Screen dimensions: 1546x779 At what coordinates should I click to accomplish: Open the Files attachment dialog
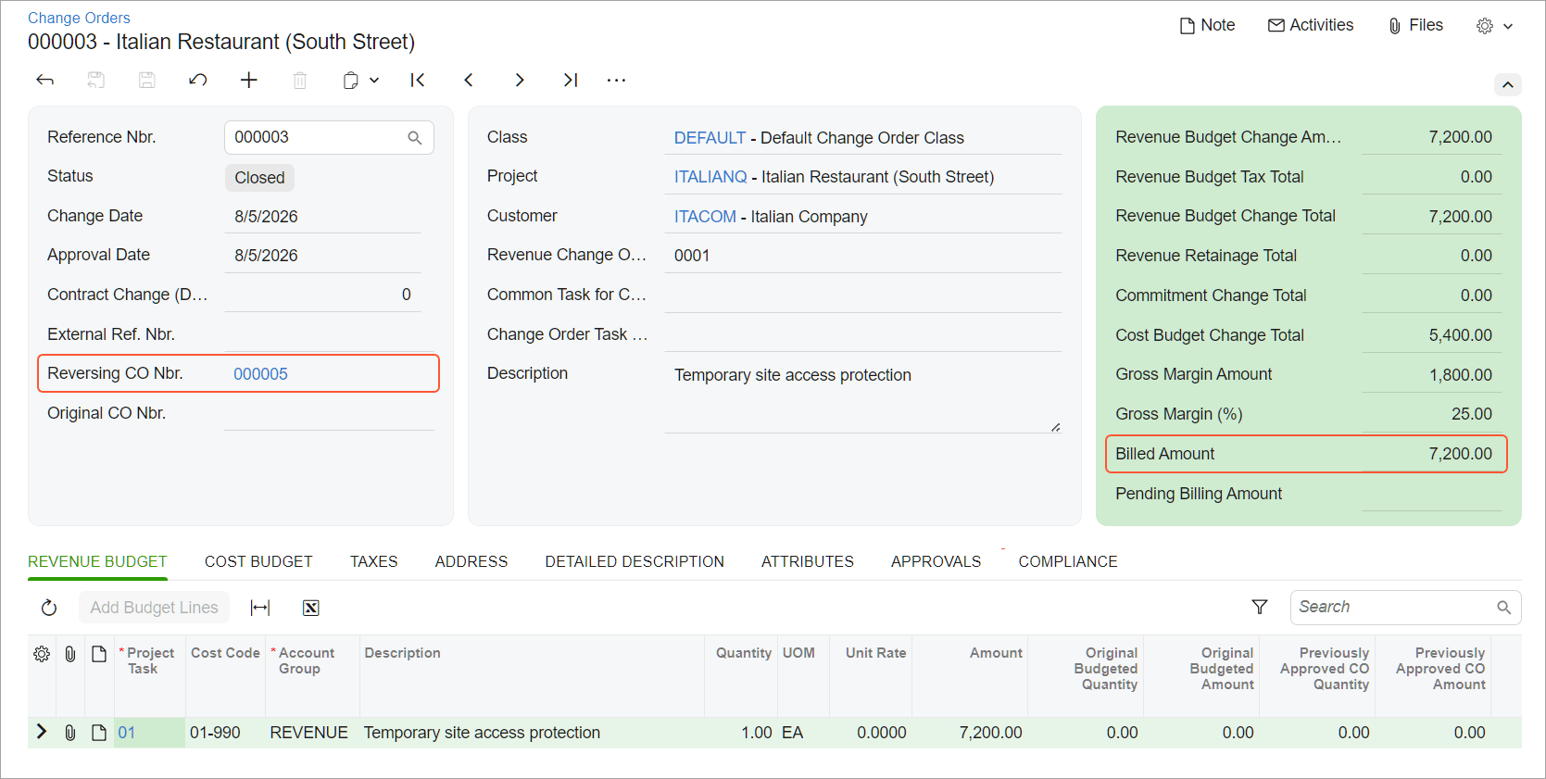[x=1415, y=26]
